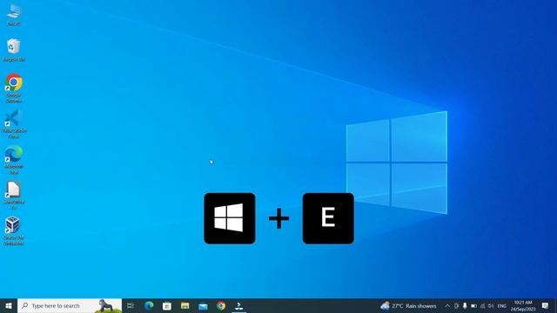Switch to the running app on the taskbar
The height and width of the screenshot is (313, 557).
tap(239, 305)
